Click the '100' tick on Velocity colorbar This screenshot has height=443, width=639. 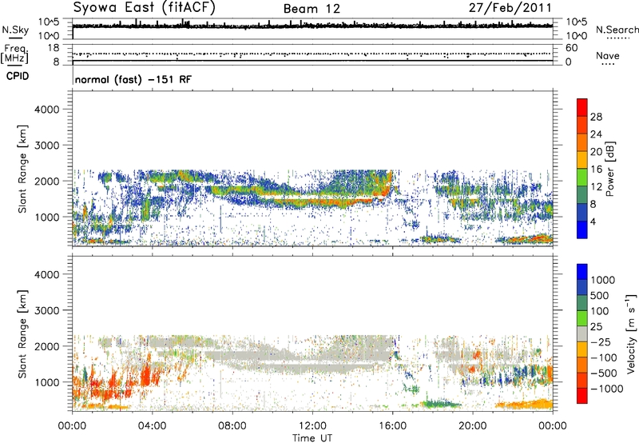[600, 311]
